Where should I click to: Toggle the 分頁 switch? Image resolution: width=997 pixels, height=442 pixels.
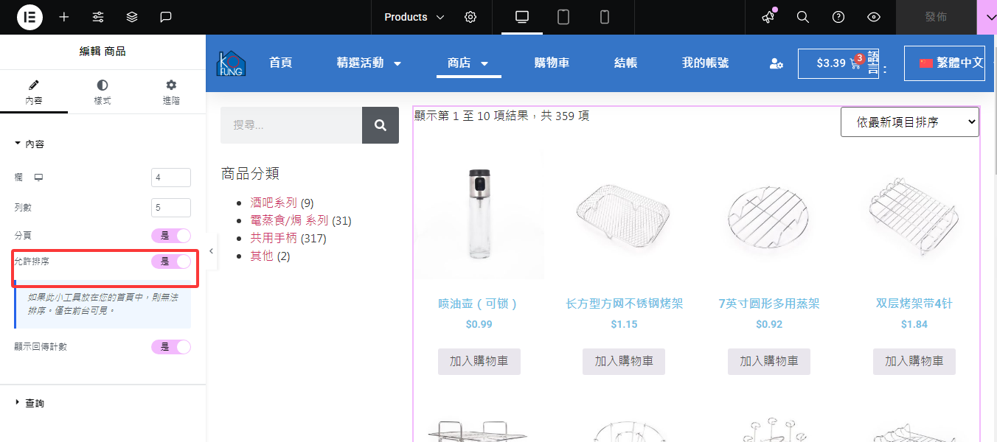point(171,236)
